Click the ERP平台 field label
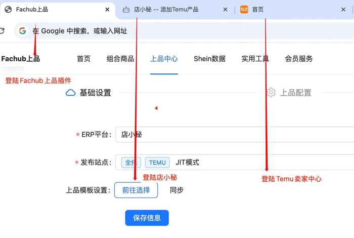 click(96, 135)
